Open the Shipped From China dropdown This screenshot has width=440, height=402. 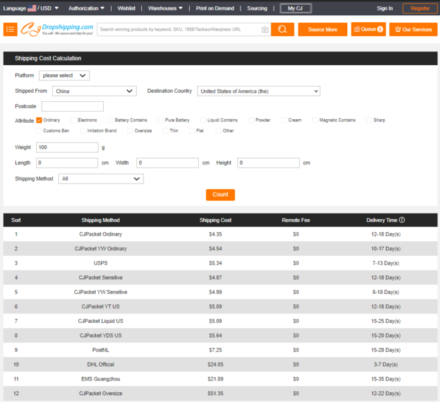pos(94,91)
